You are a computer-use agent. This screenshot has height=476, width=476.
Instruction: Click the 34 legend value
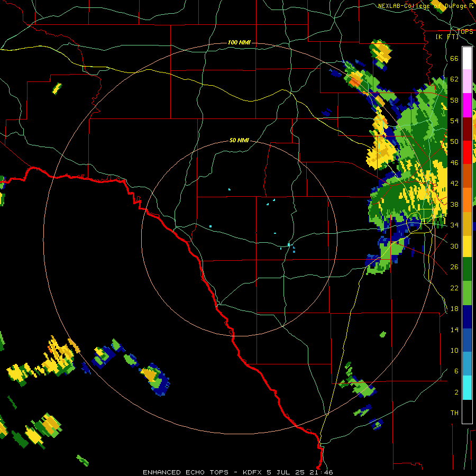pyautogui.click(x=454, y=225)
